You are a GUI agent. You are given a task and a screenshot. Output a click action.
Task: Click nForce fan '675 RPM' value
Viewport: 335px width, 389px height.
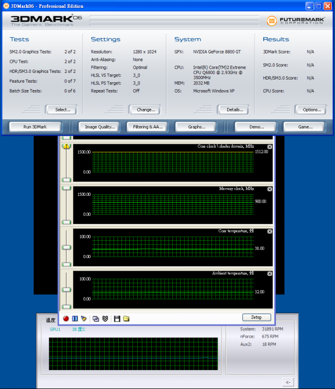270,337
